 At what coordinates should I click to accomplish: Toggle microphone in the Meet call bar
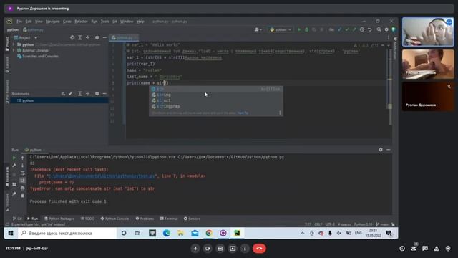[x=195, y=249]
